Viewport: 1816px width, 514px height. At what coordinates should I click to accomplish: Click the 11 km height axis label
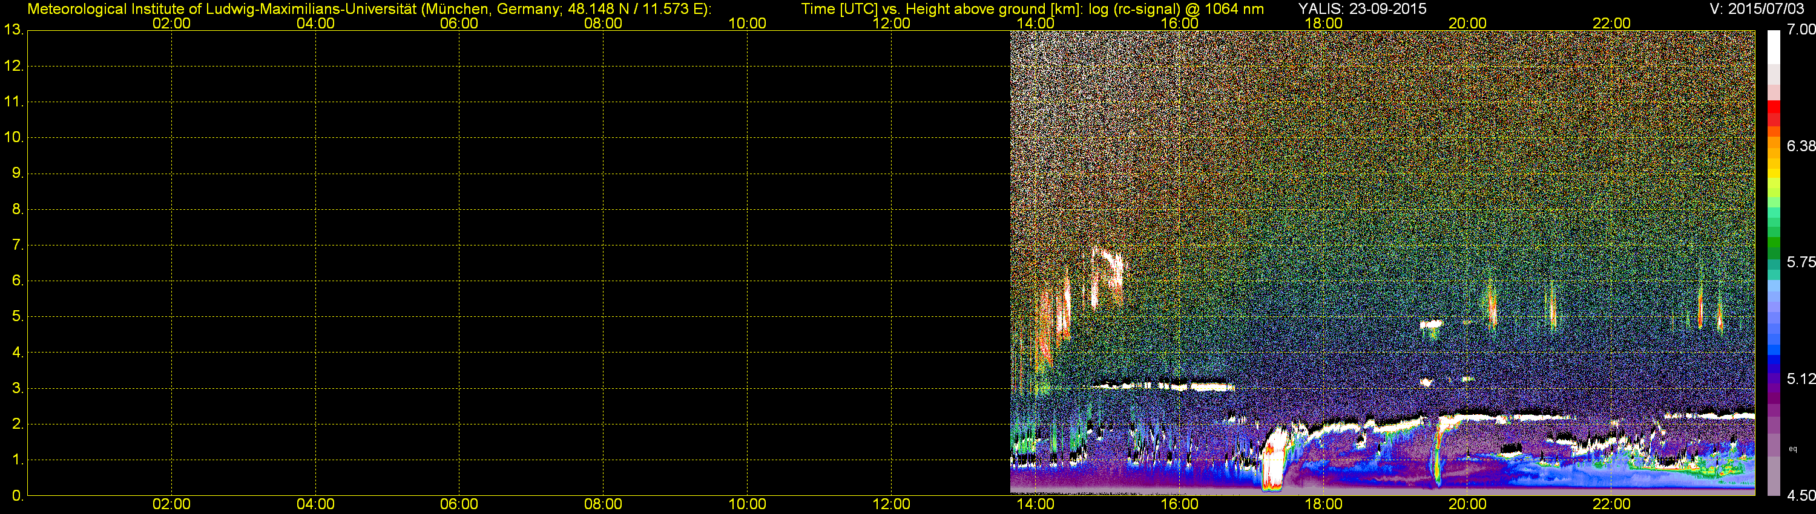click(x=13, y=102)
